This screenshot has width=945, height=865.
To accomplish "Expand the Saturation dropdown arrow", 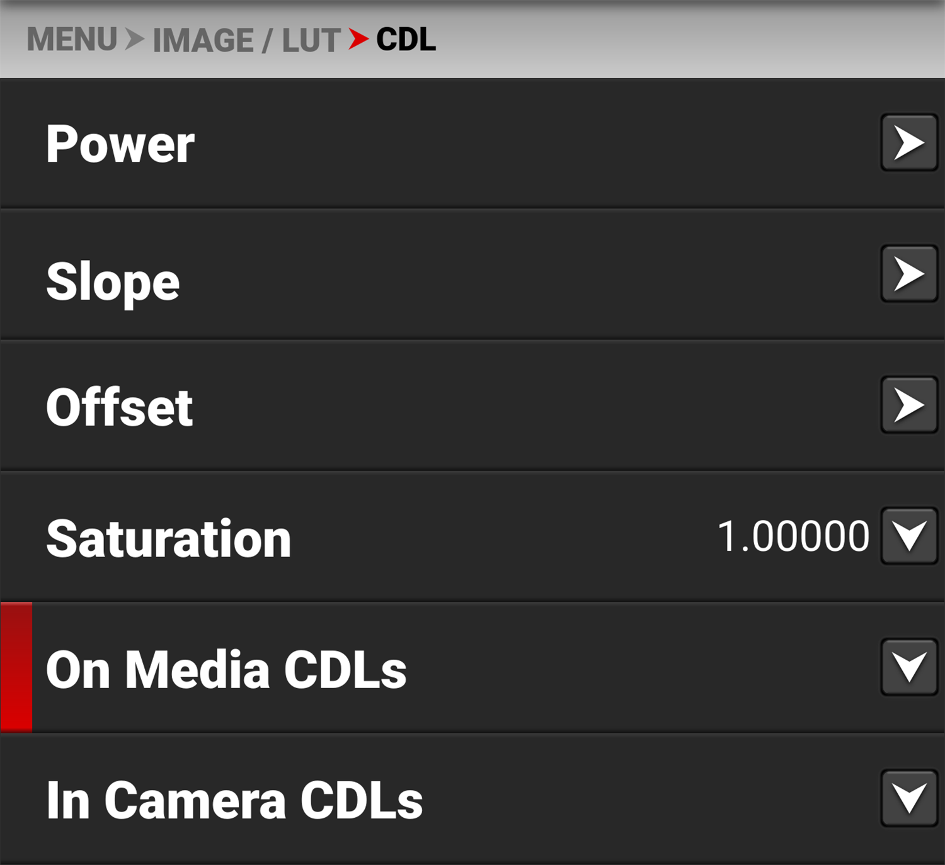I will pos(908,536).
